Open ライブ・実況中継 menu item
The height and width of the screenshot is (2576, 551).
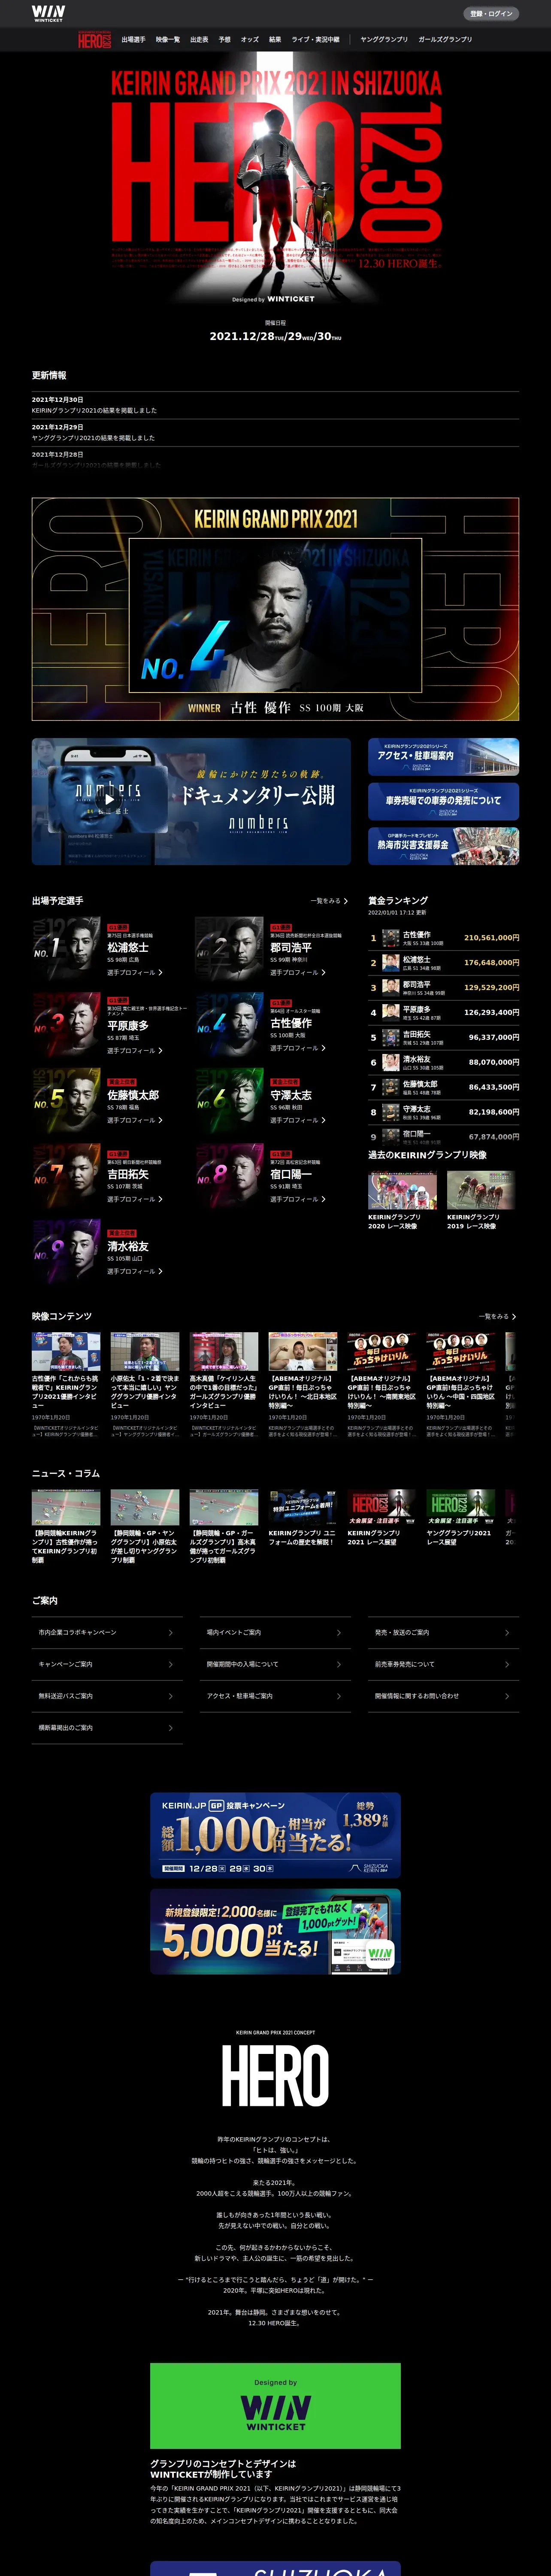click(315, 40)
